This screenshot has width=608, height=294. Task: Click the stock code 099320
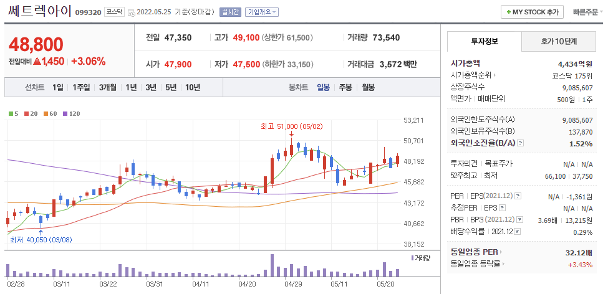pyautogui.click(x=89, y=12)
